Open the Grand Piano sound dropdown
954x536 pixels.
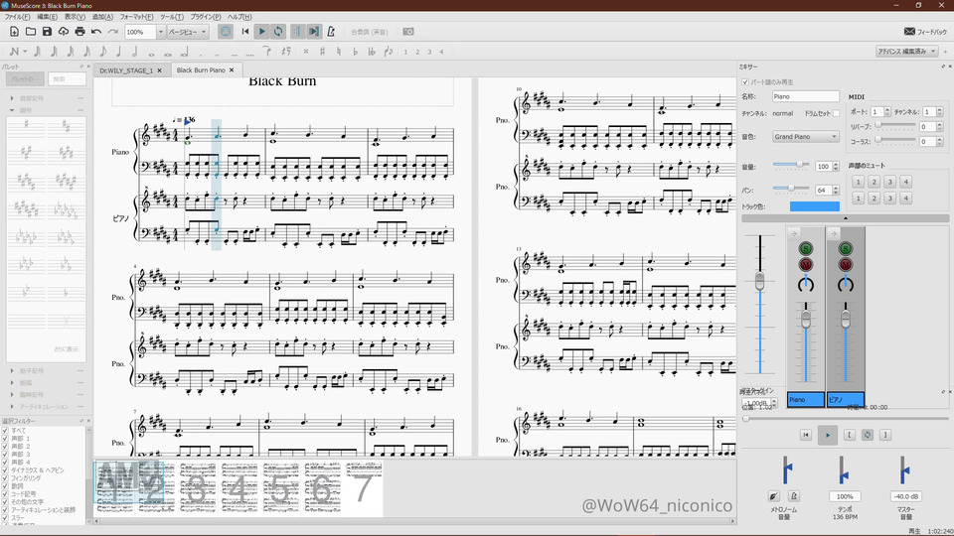[806, 137]
